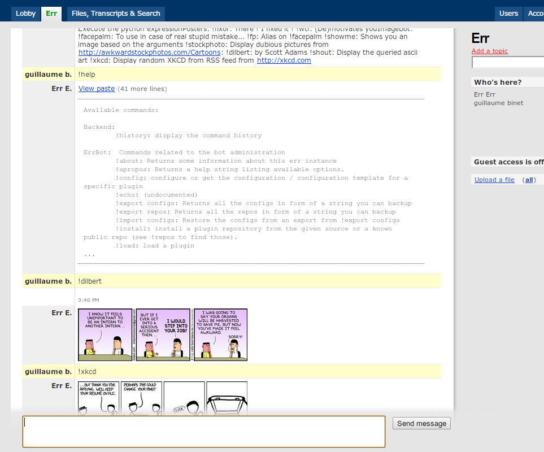This screenshot has height=452, width=544.
Task: Click the !help message from guillaume b.
Action: click(88, 74)
